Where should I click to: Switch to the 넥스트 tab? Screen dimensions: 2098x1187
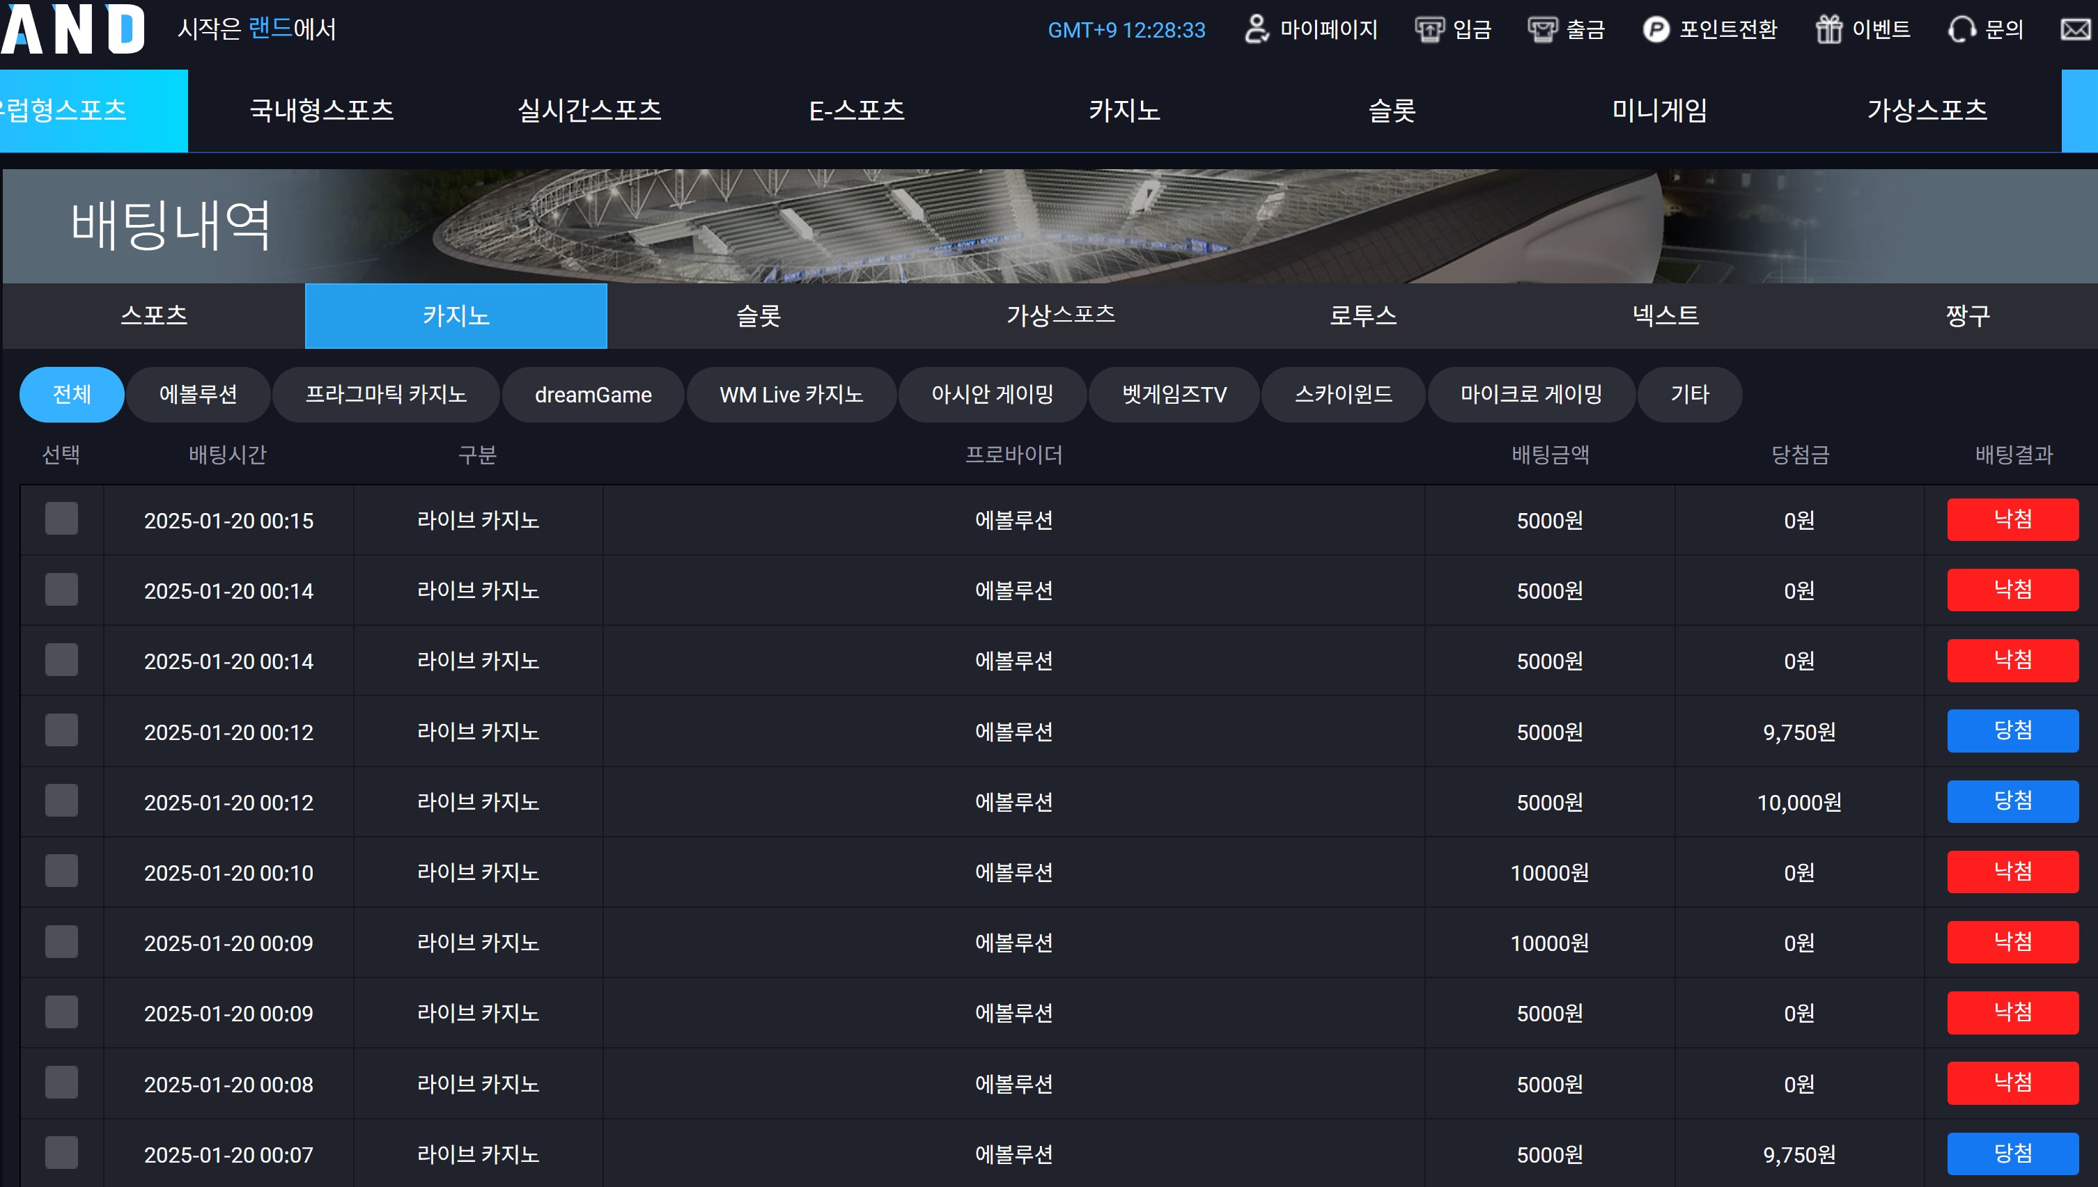[1666, 315]
